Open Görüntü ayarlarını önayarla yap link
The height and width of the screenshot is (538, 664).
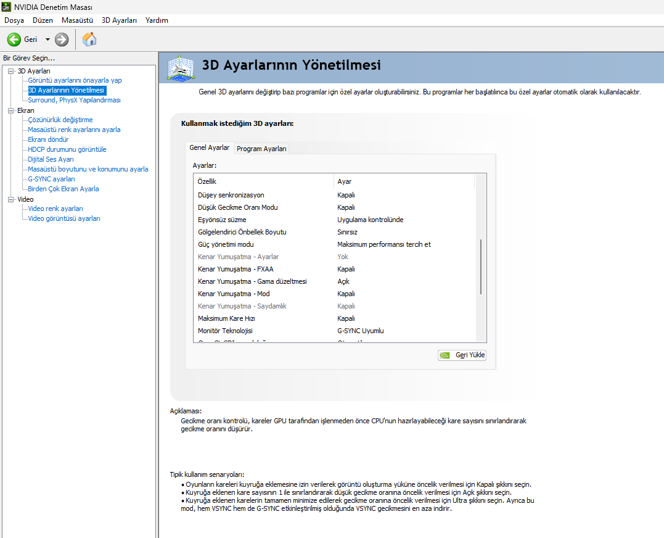click(x=75, y=80)
